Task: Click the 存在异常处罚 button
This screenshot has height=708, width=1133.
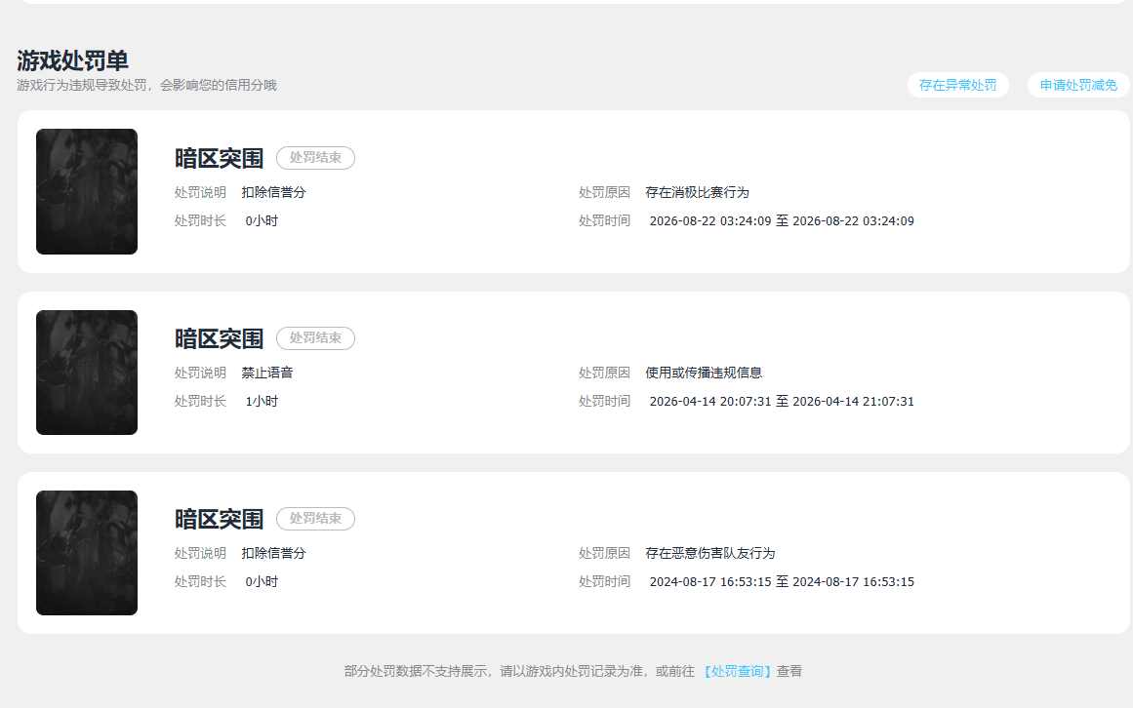Action: [x=957, y=85]
